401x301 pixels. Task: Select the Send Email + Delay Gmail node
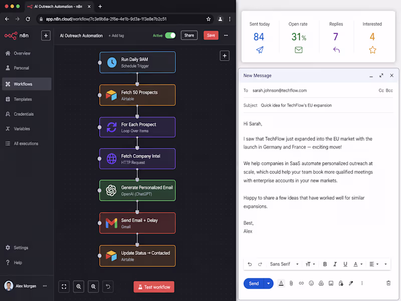coord(137,223)
